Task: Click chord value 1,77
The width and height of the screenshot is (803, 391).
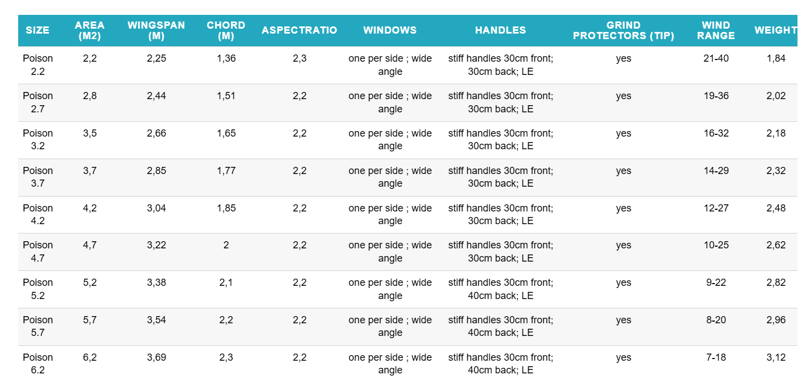Action: (x=226, y=171)
